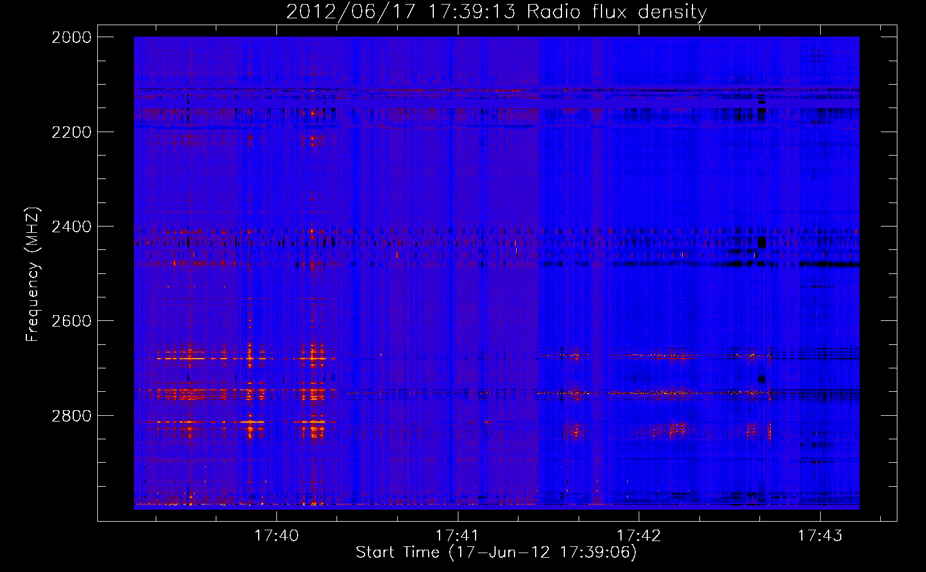The image size is (926, 572).
Task: Click the plot title 'Radio flux density'
Action: pos(616,11)
